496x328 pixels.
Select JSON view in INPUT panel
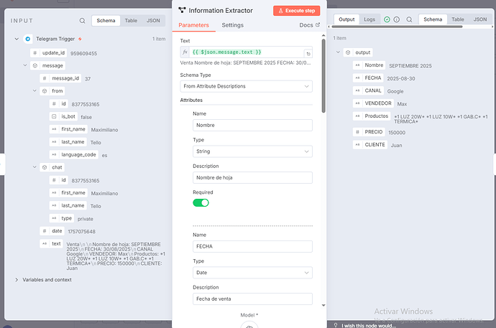(x=153, y=21)
